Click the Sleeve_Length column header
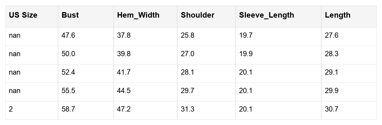The width and height of the screenshot is (382, 125). point(266,15)
